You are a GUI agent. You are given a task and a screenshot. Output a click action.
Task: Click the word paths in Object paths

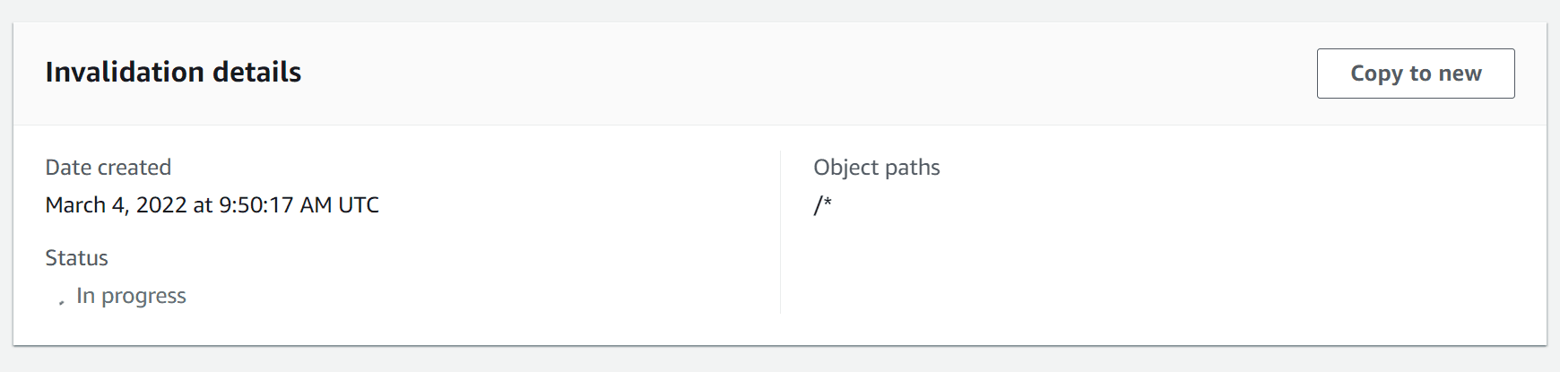tap(913, 169)
